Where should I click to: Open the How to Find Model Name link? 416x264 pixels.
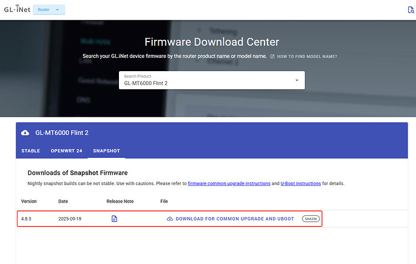[307, 57]
